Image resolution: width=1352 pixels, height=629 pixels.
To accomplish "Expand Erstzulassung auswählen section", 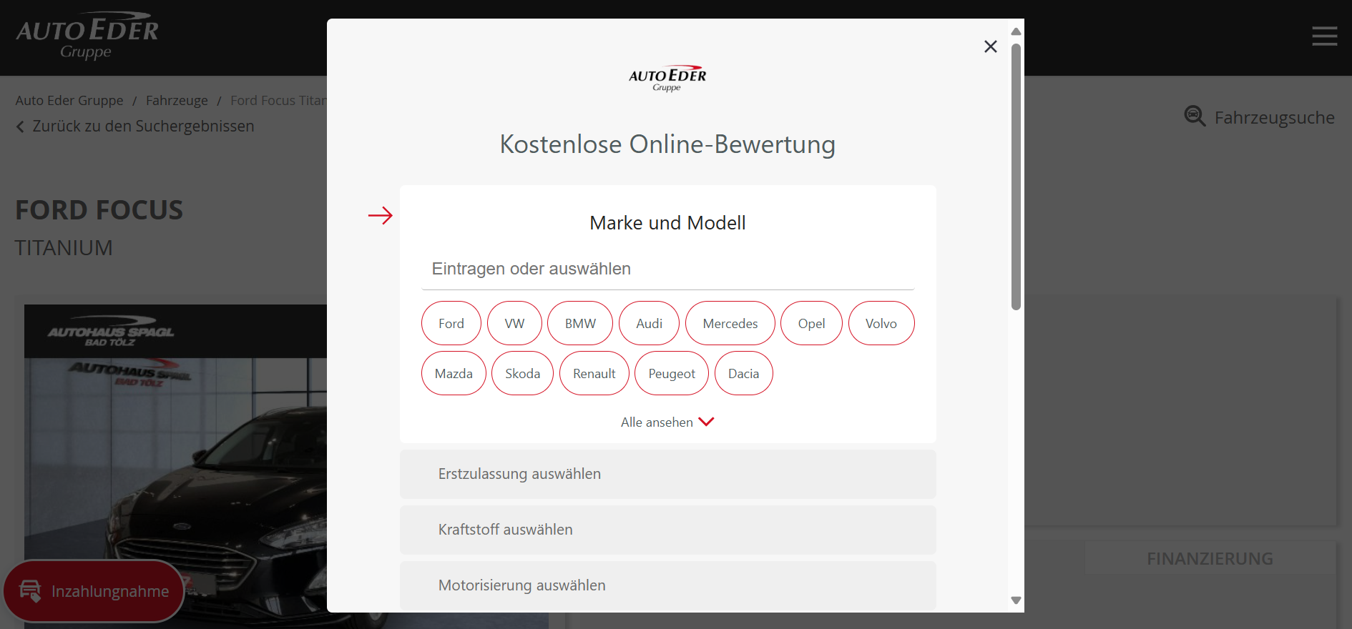I will point(667,474).
